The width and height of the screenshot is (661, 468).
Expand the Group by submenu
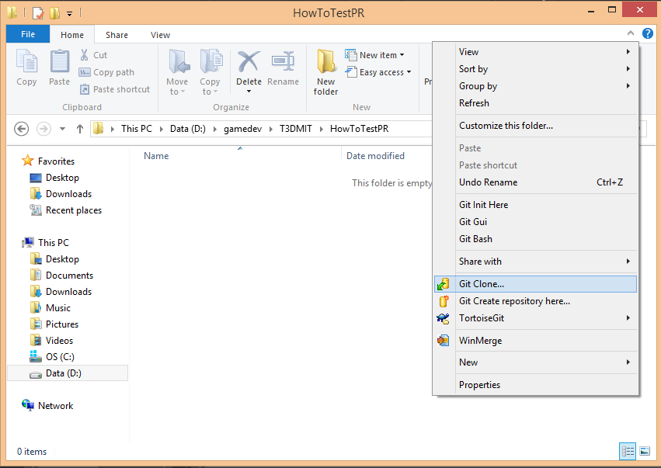pos(535,86)
